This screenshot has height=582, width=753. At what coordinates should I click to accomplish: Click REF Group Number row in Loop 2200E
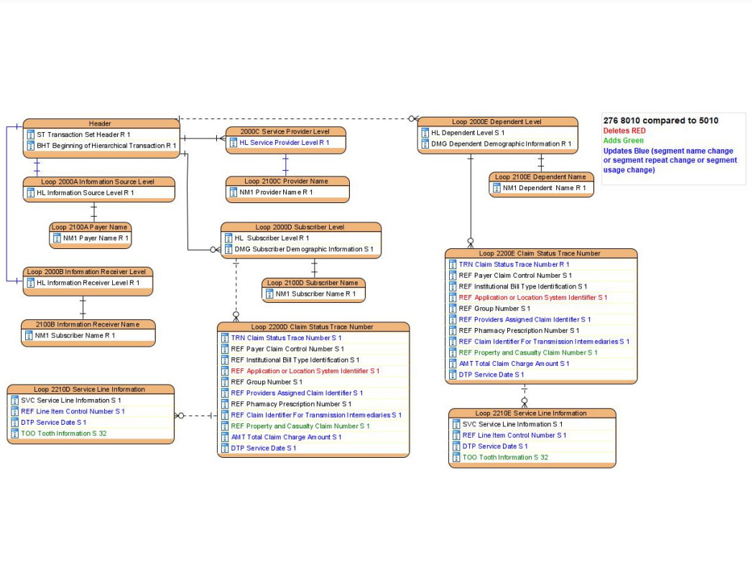point(494,309)
